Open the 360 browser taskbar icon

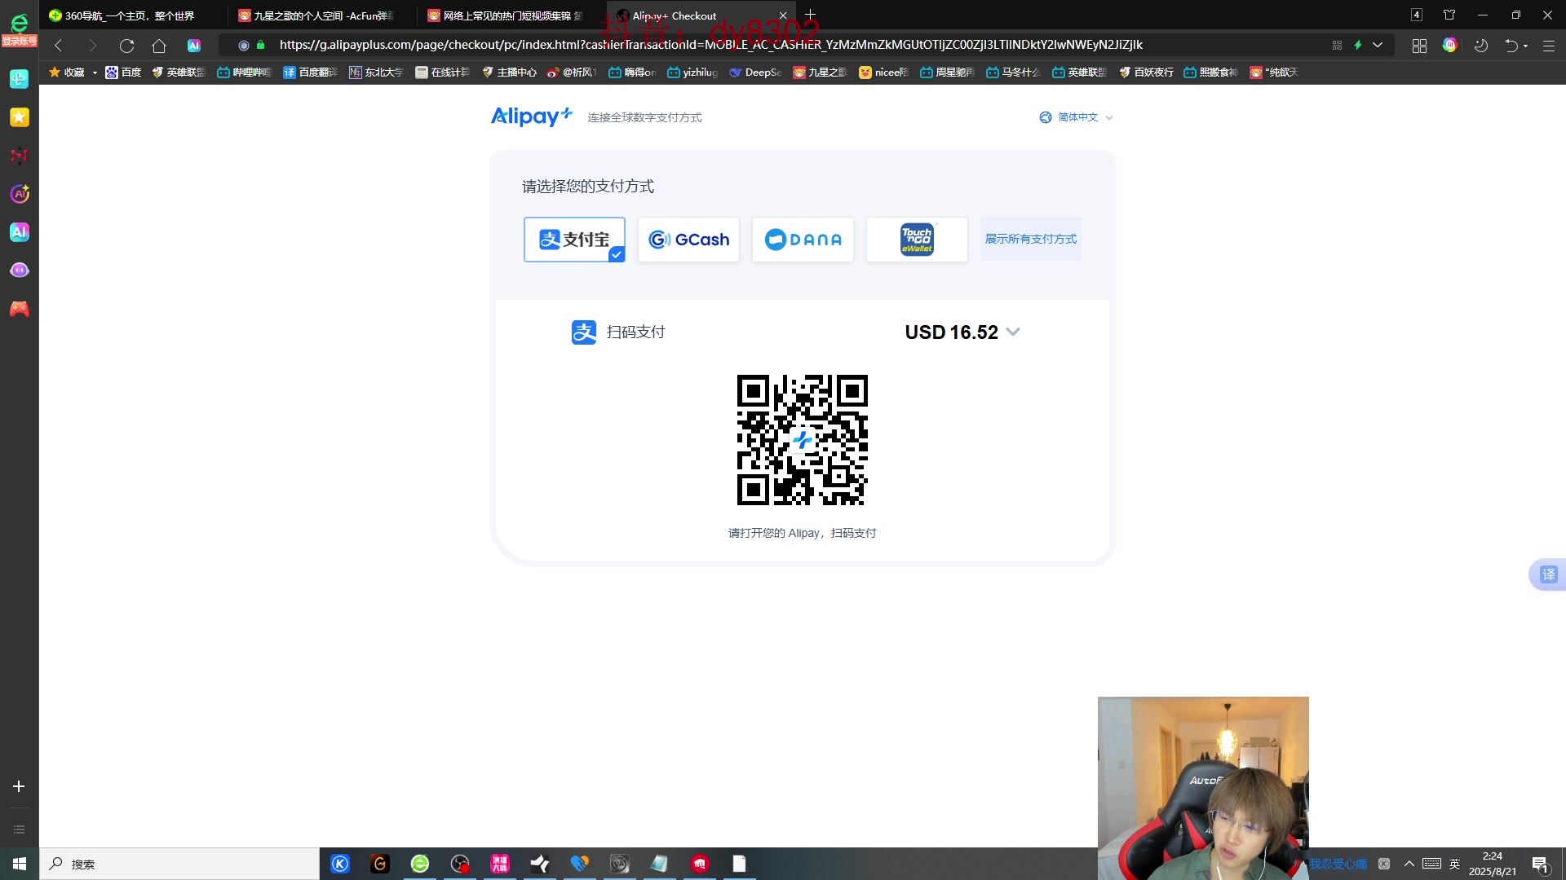(420, 864)
